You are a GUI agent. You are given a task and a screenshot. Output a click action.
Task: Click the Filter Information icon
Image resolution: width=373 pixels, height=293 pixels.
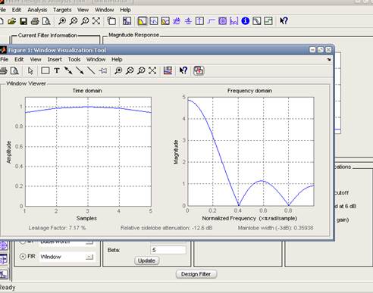245,21
